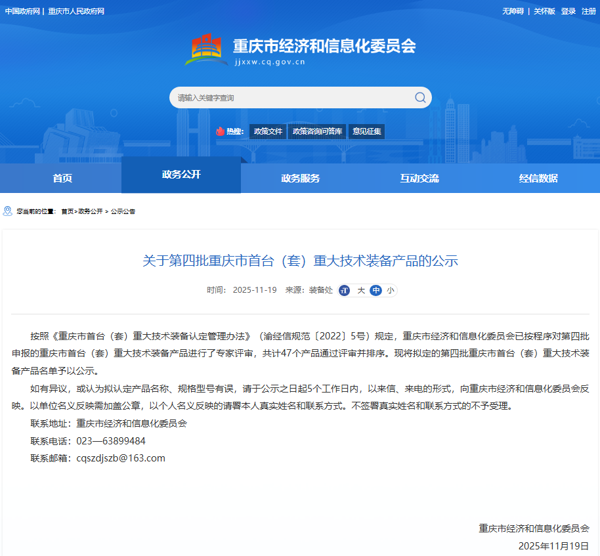This screenshot has height=556, width=600.
Task: Open the 政务服务 navigation tab
Action: (301, 178)
